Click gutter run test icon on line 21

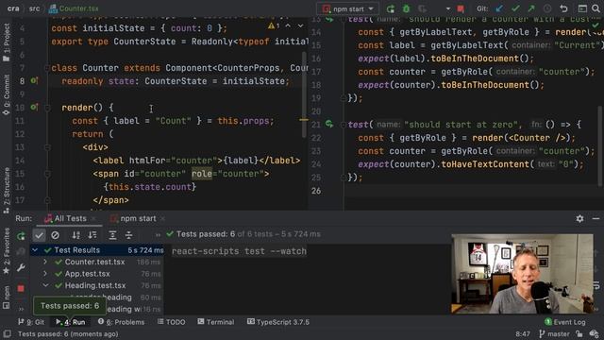coord(329,124)
